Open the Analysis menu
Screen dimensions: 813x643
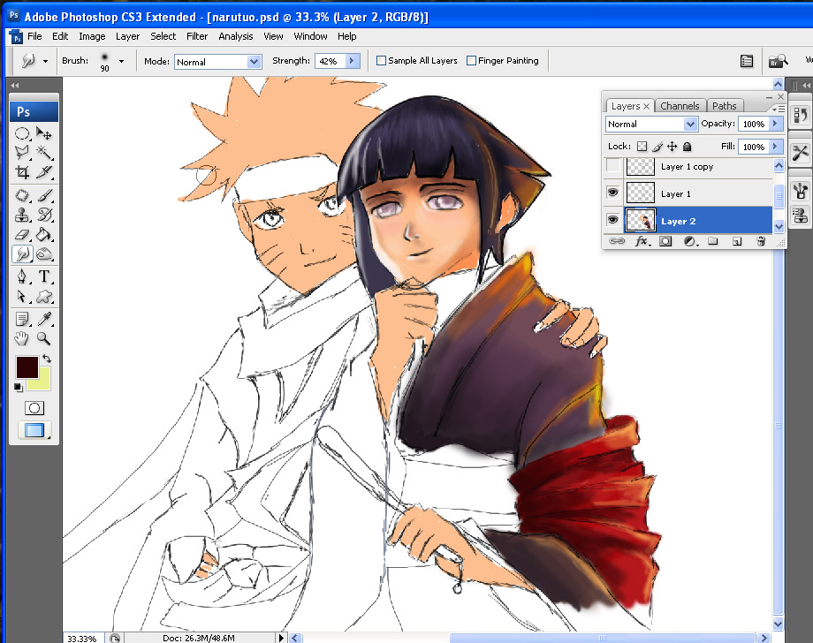click(236, 36)
